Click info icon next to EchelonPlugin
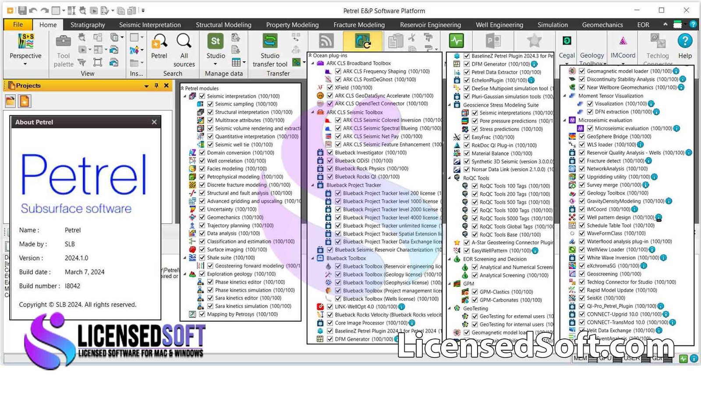Viewport: 701px width, 394px height. (531, 80)
